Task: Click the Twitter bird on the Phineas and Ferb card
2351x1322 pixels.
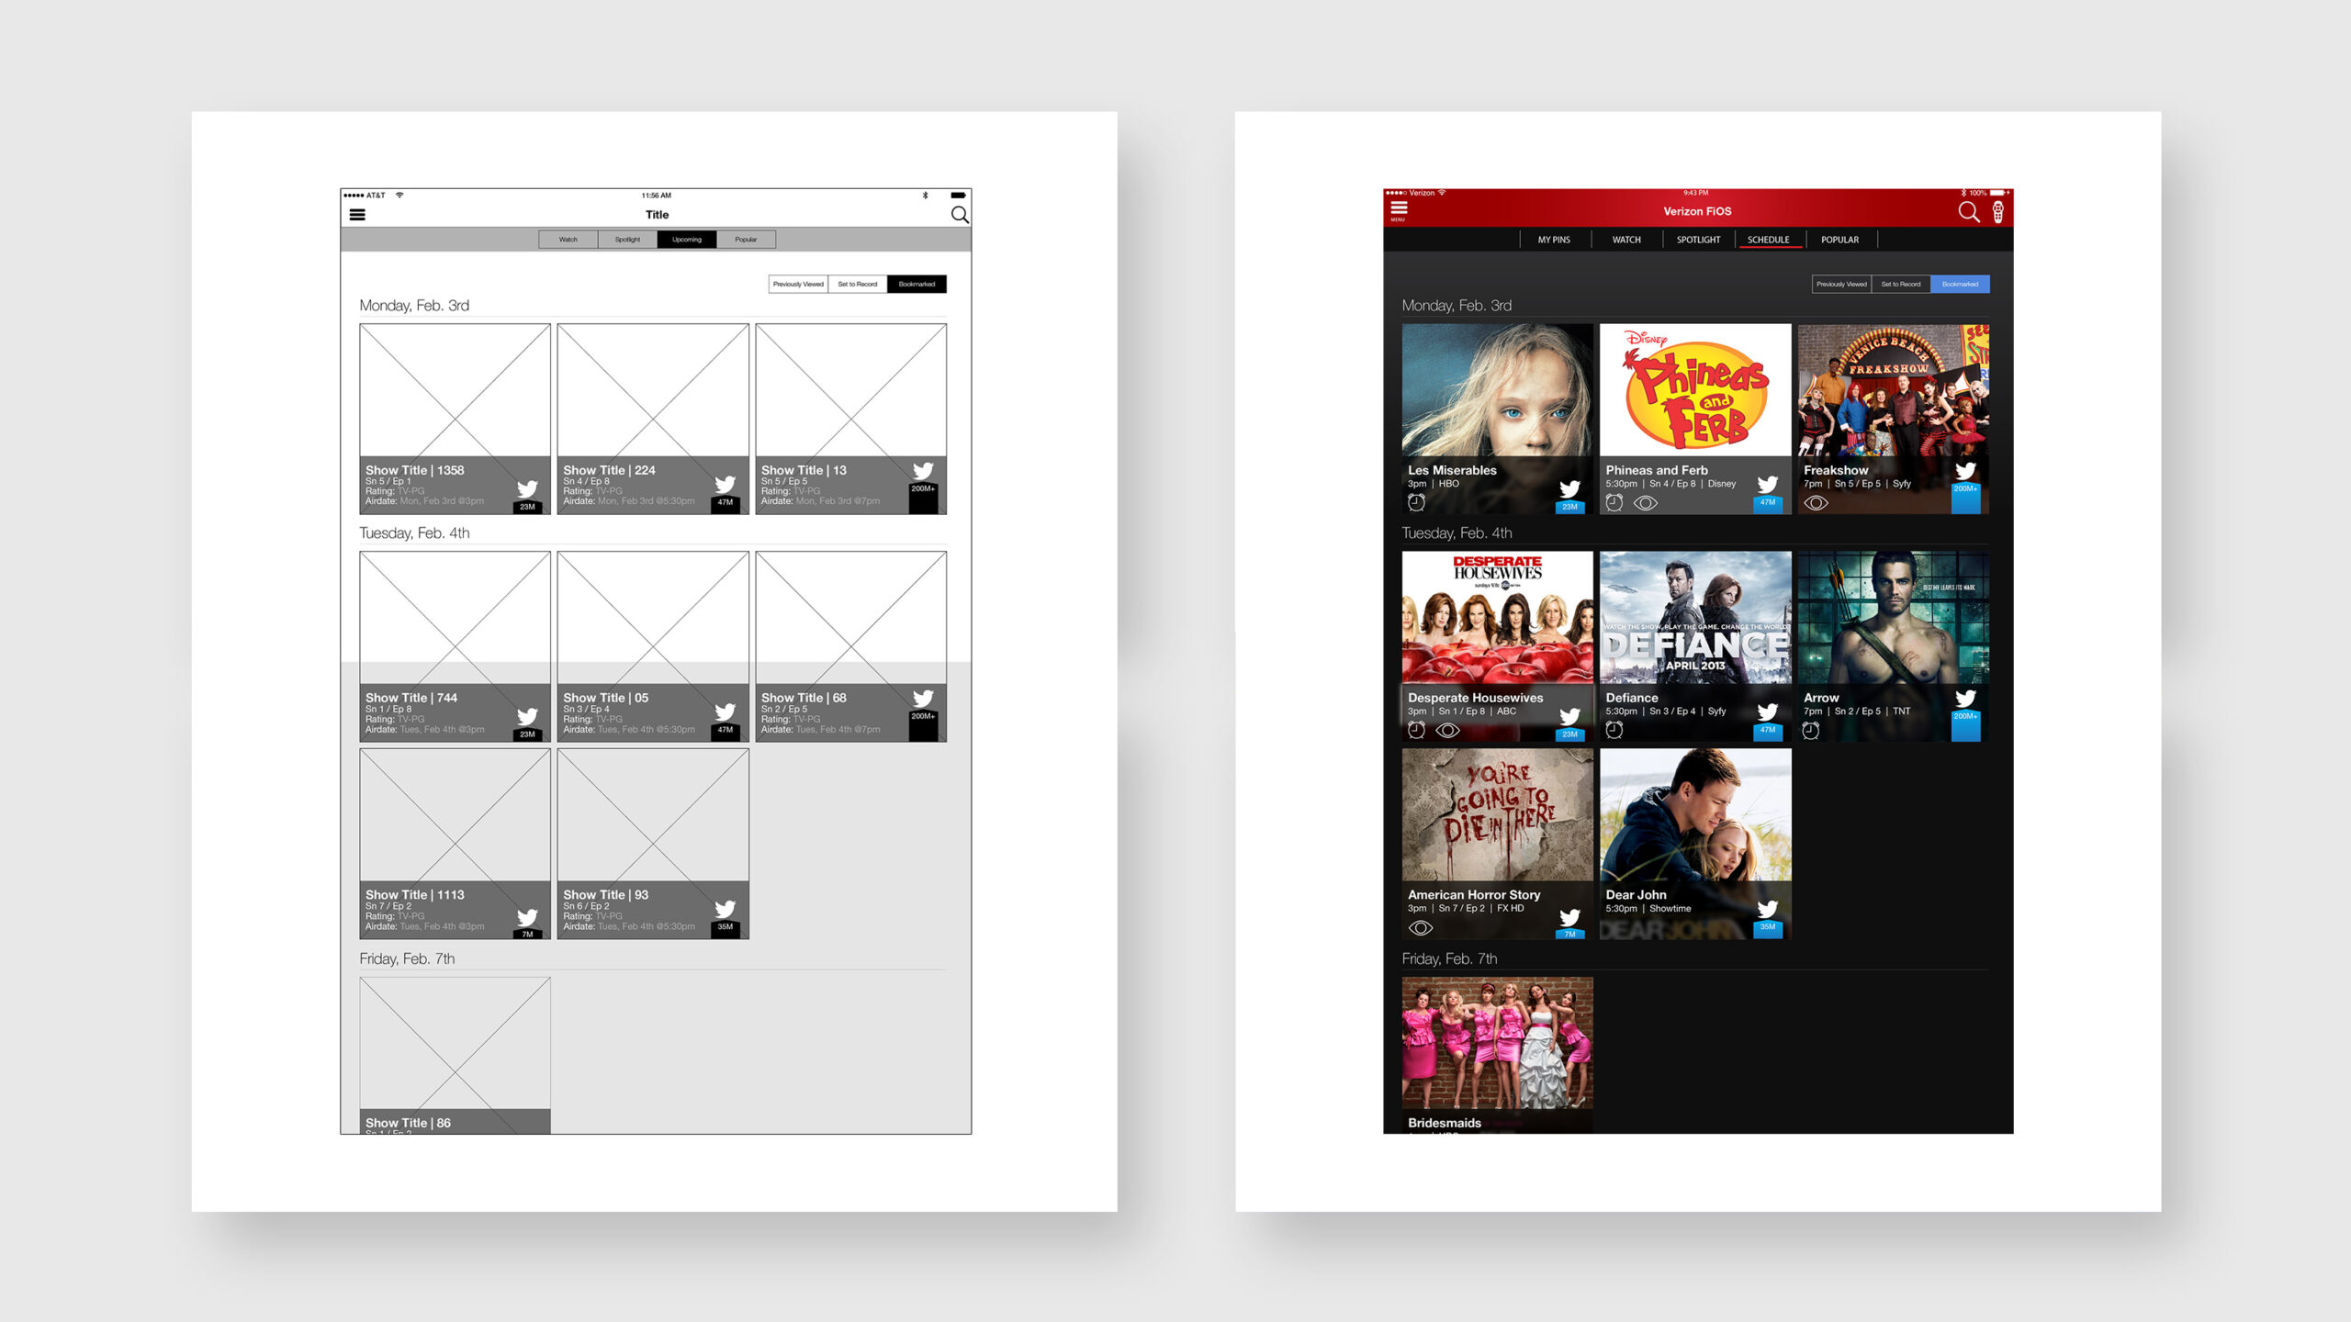Action: pyautogui.click(x=1768, y=484)
